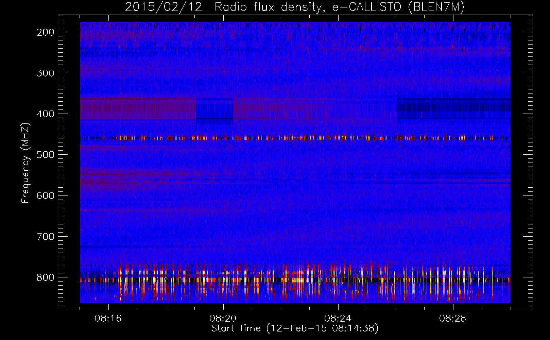Click the 500 frequency tick label
550x340 pixels.
(46, 155)
